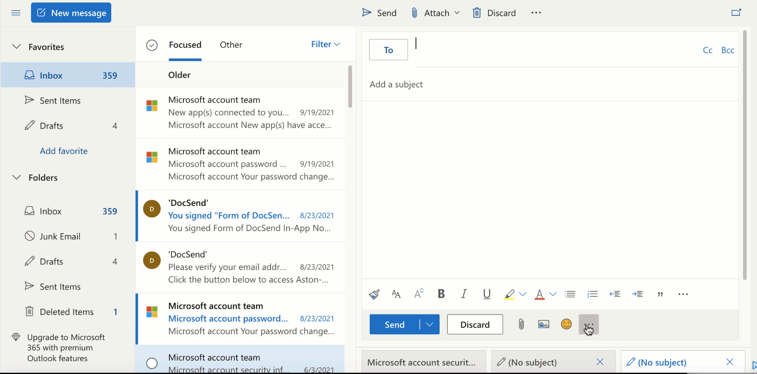Screen dimensions: 757x374
Task: Open the Junk Email folder
Action: (x=60, y=236)
